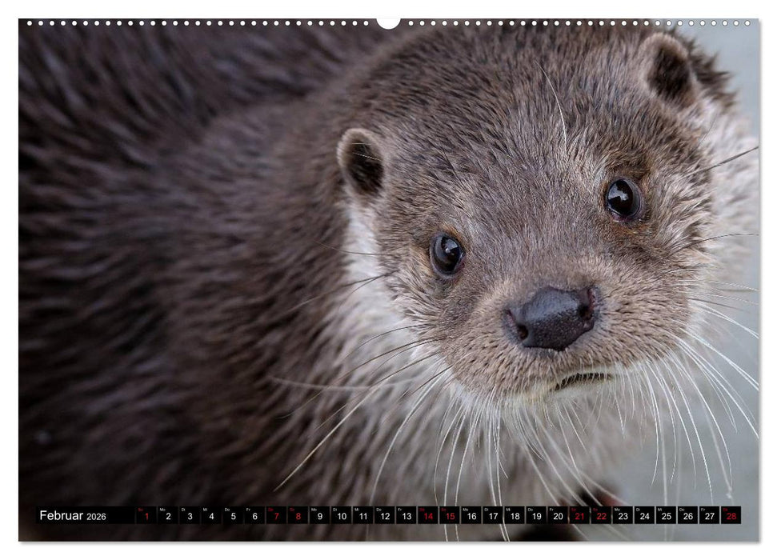Select date 8 shown in red
This screenshot has width=777, height=560.
tap(297, 516)
